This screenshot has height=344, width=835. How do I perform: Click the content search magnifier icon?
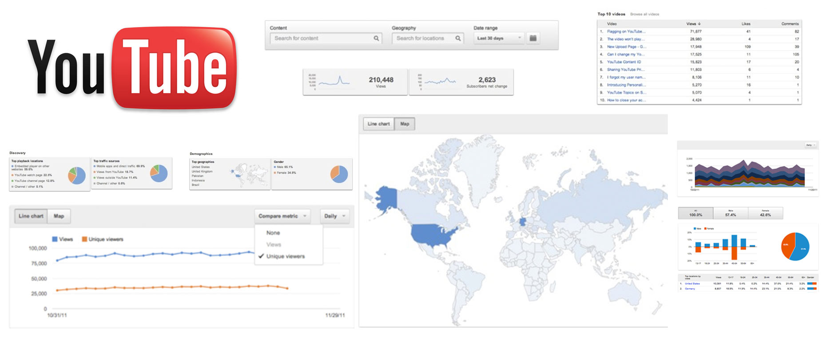(376, 39)
